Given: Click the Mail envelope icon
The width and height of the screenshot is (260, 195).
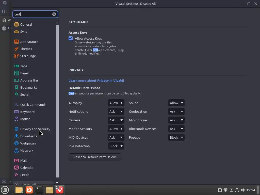Looking at the screenshot, I should coord(17,160).
